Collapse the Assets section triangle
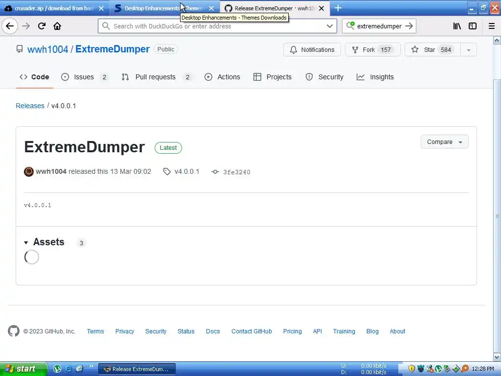This screenshot has height=376, width=501. coord(26,243)
